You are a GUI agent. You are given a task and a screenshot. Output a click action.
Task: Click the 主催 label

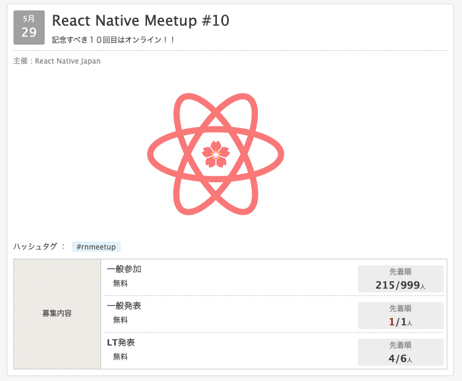pyautogui.click(x=21, y=61)
